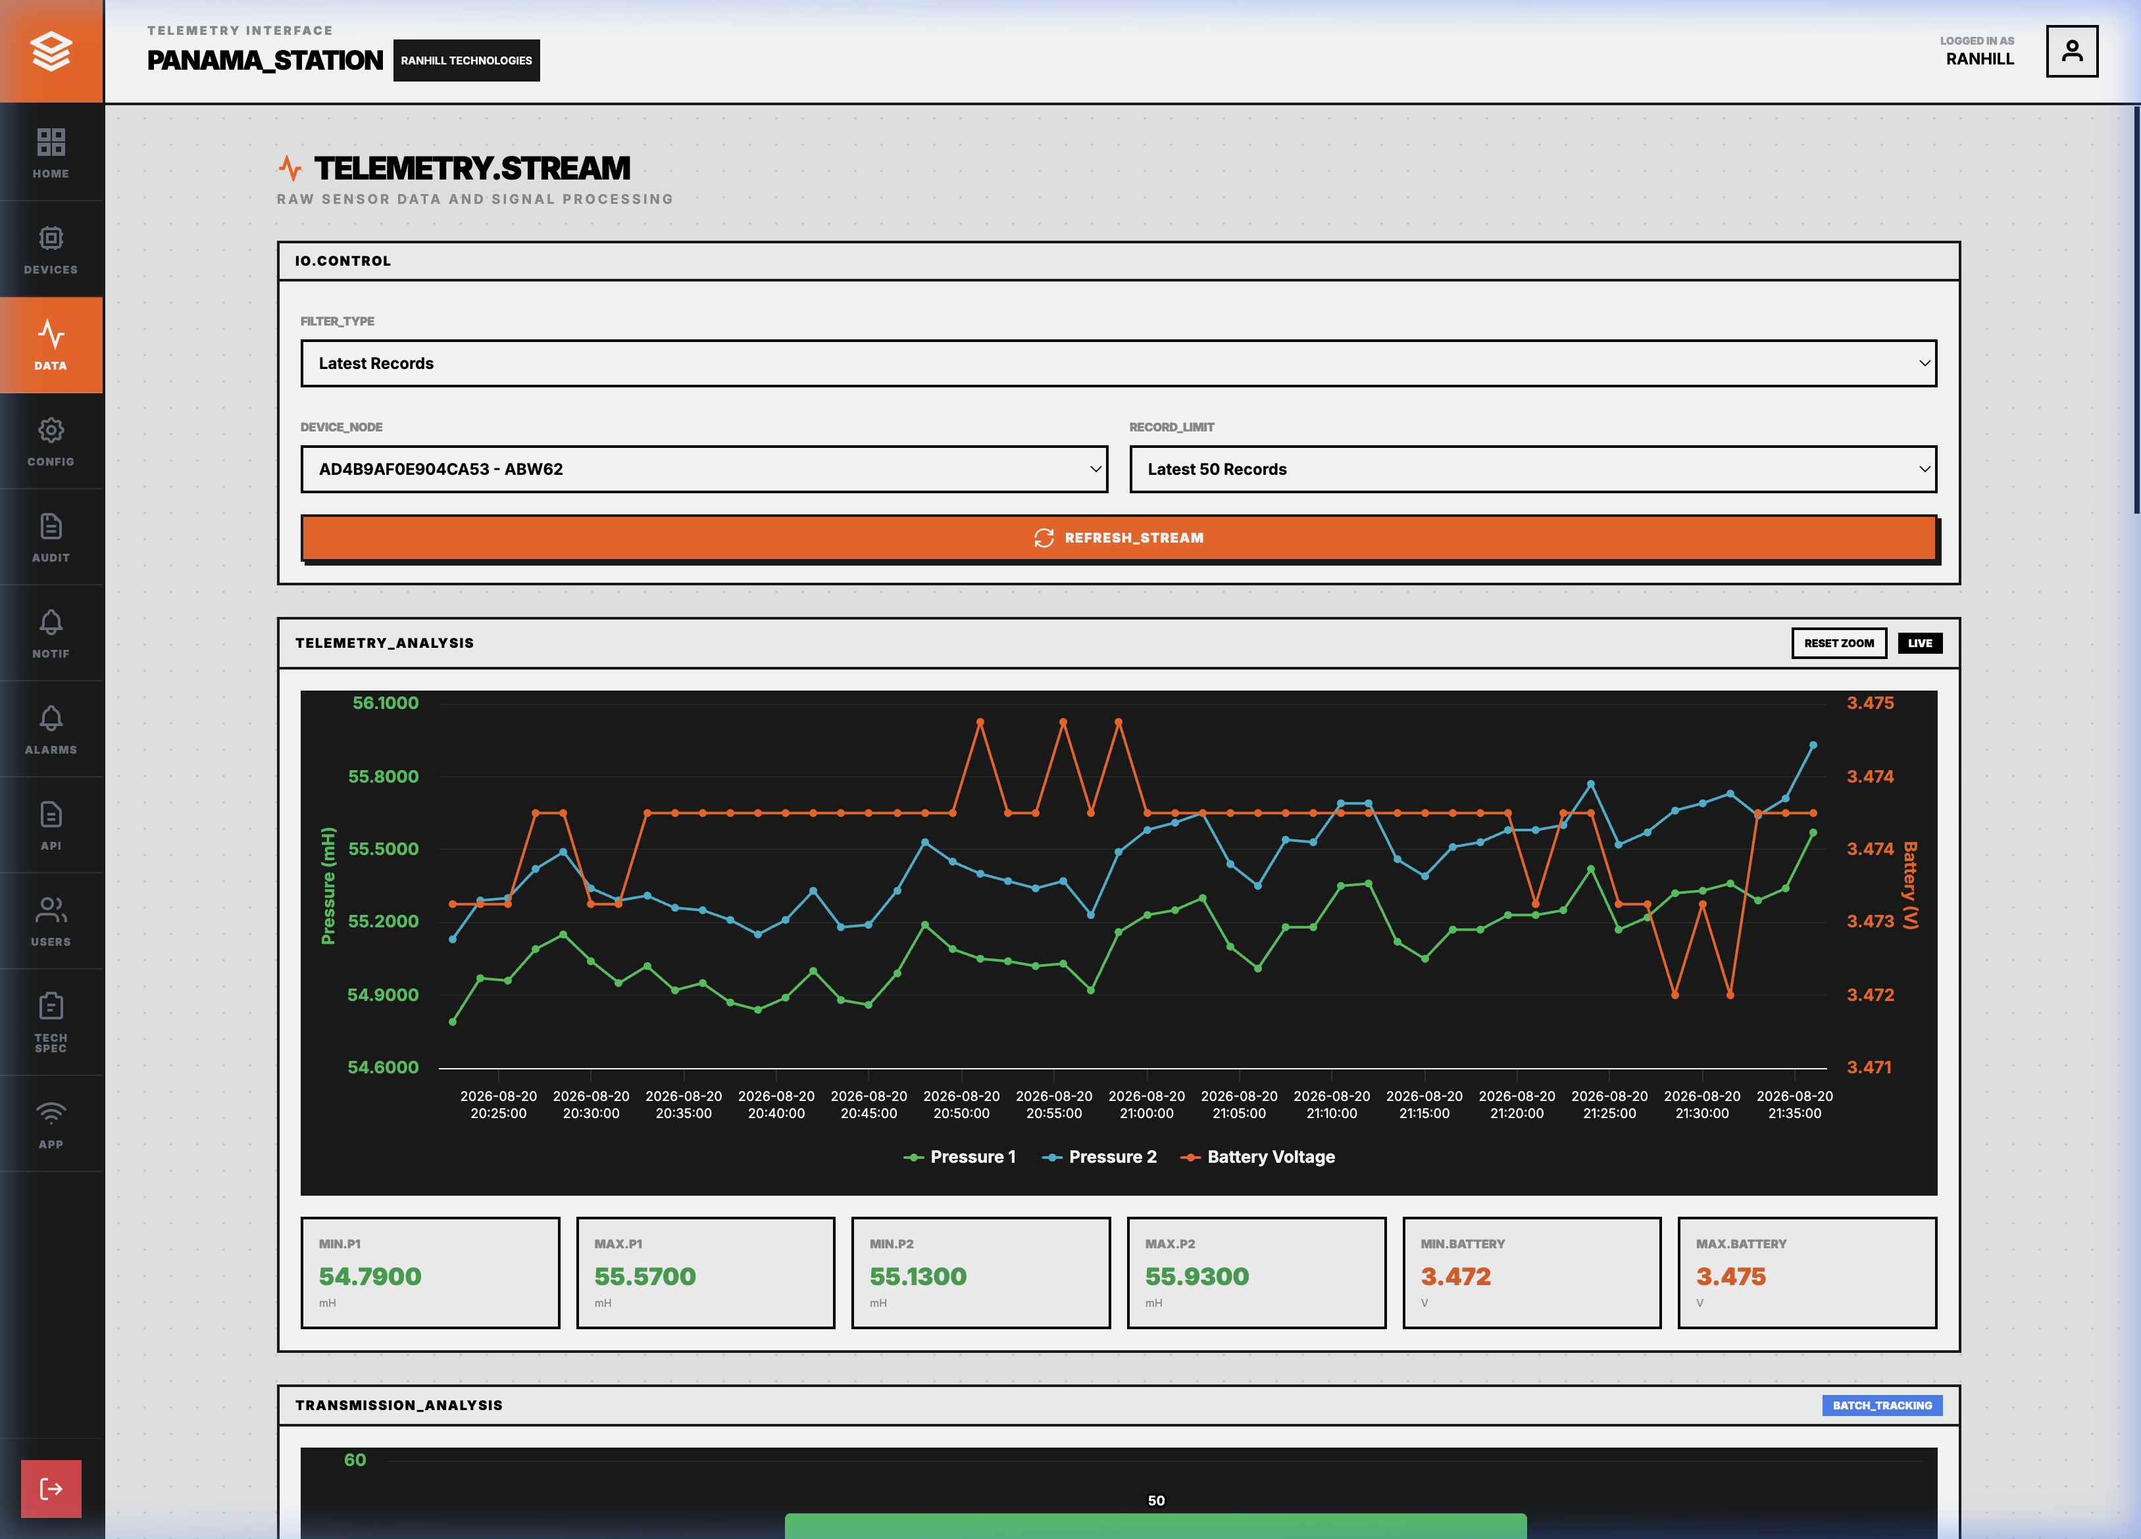Click the RANHILL username text
This screenshot has width=2141, height=1539.
tap(1980, 59)
